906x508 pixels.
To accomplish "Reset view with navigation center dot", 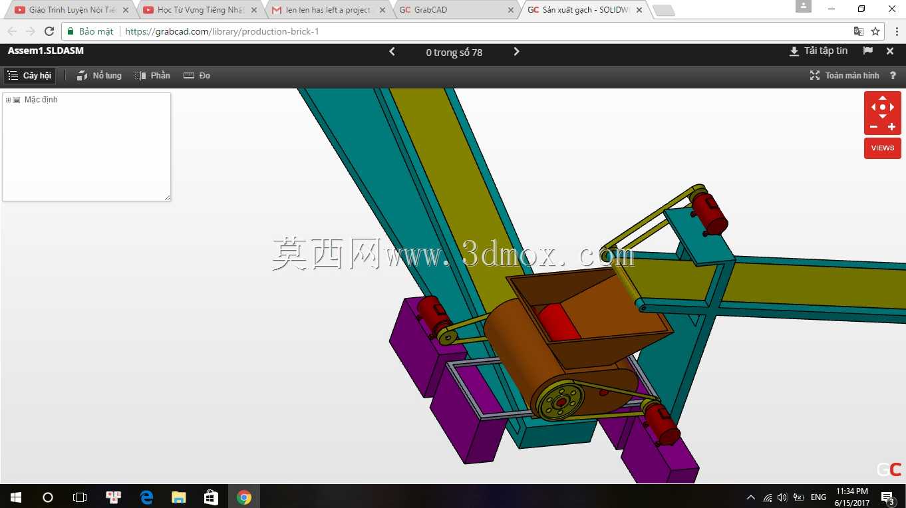I will [883, 107].
